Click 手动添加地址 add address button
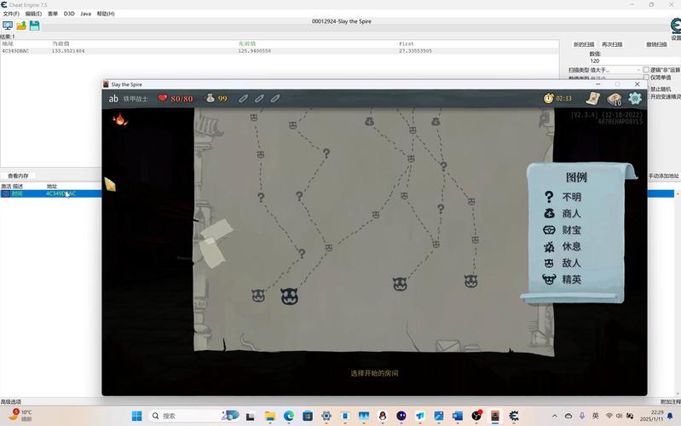This screenshot has width=681, height=426. coord(663,176)
